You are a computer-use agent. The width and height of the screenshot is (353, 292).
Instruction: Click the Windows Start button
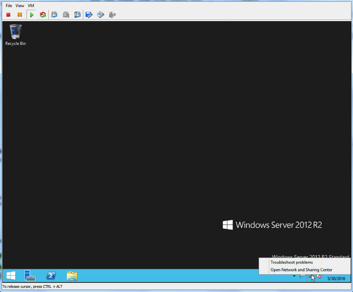point(11,276)
